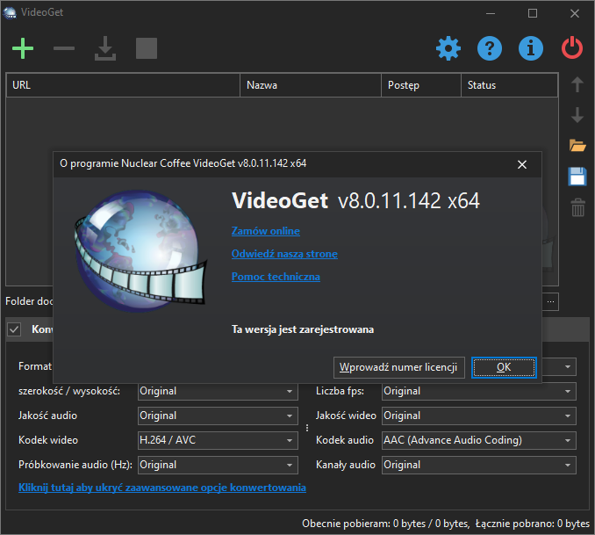Open list with yellow folder icon

(x=577, y=146)
